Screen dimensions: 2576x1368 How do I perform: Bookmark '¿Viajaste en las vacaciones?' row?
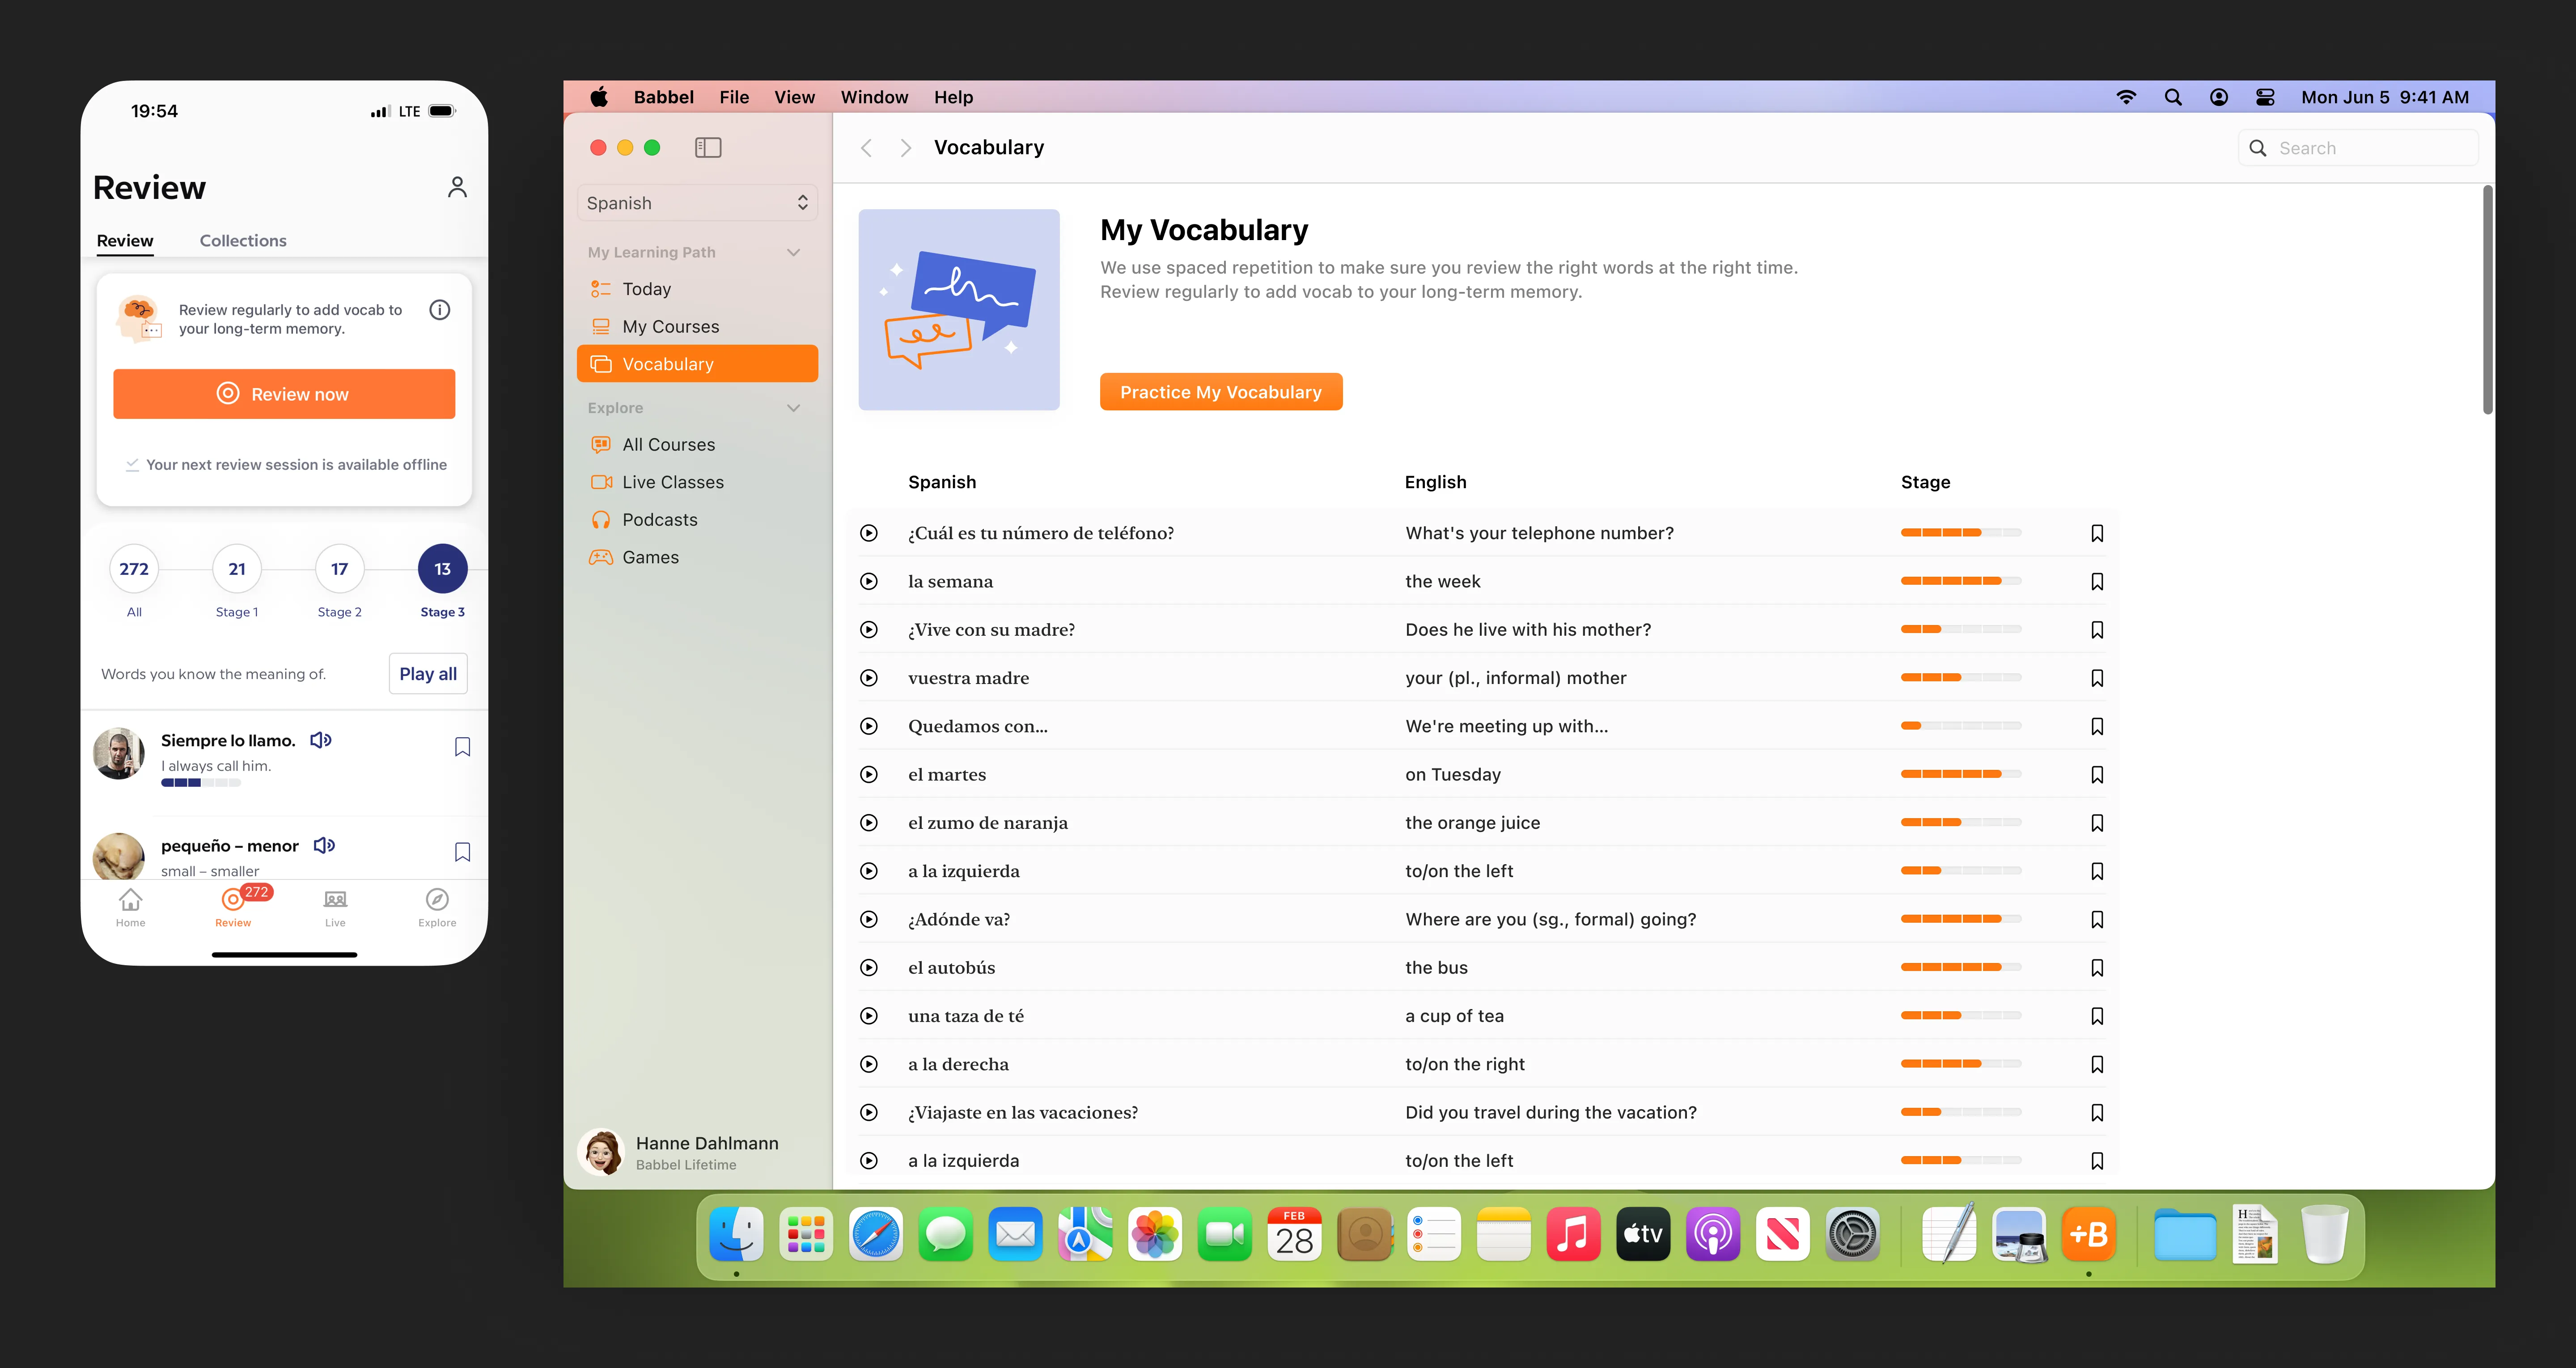(x=2097, y=1113)
